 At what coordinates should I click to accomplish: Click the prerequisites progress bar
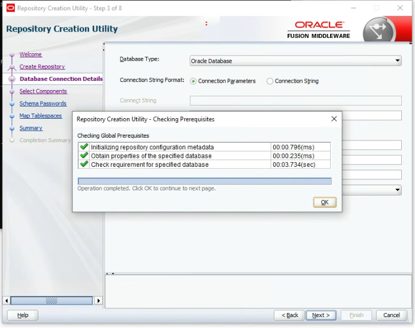pos(204,181)
